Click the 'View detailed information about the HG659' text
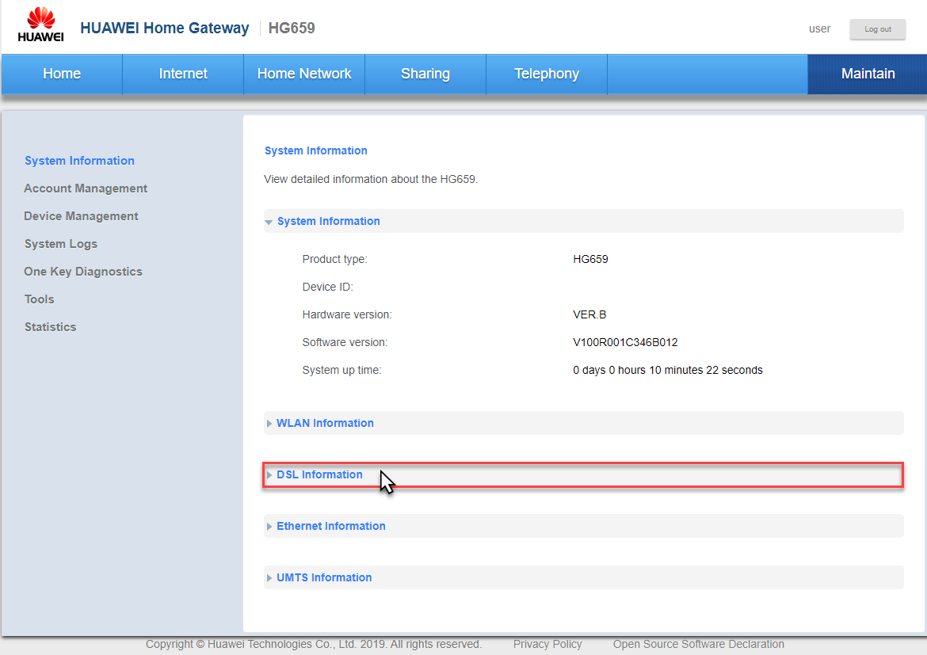This screenshot has width=927, height=655. click(371, 179)
